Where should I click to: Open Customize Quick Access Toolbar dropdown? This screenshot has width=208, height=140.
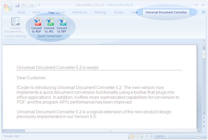coord(40,5)
